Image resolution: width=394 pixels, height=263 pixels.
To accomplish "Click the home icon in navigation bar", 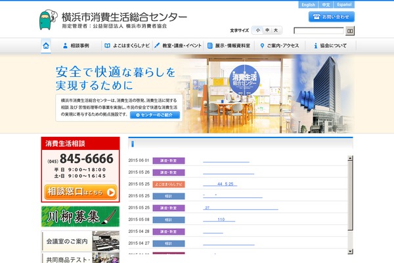I will tap(46, 45).
